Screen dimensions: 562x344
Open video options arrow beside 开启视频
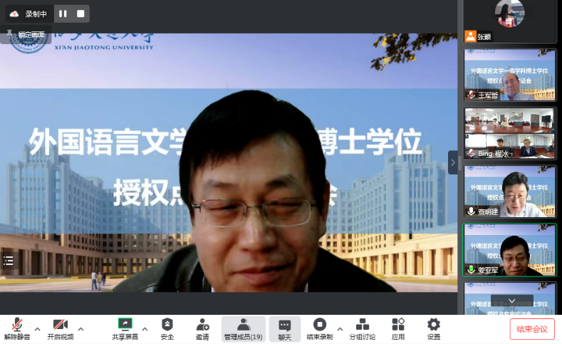point(80,329)
